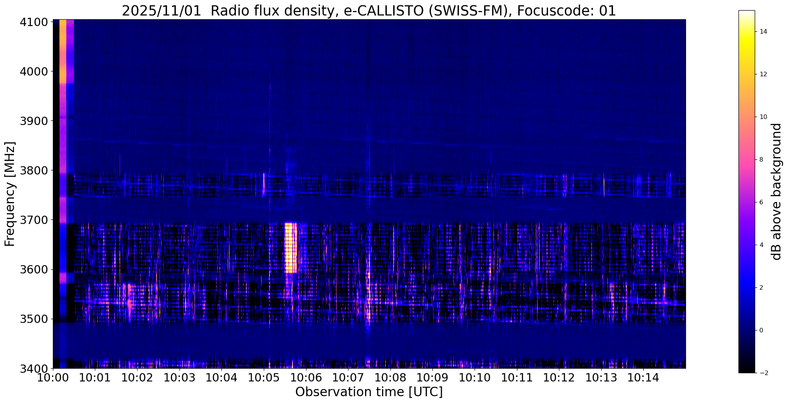Click the colorbar tick value 10
The height and width of the screenshot is (403, 788).
(763, 117)
